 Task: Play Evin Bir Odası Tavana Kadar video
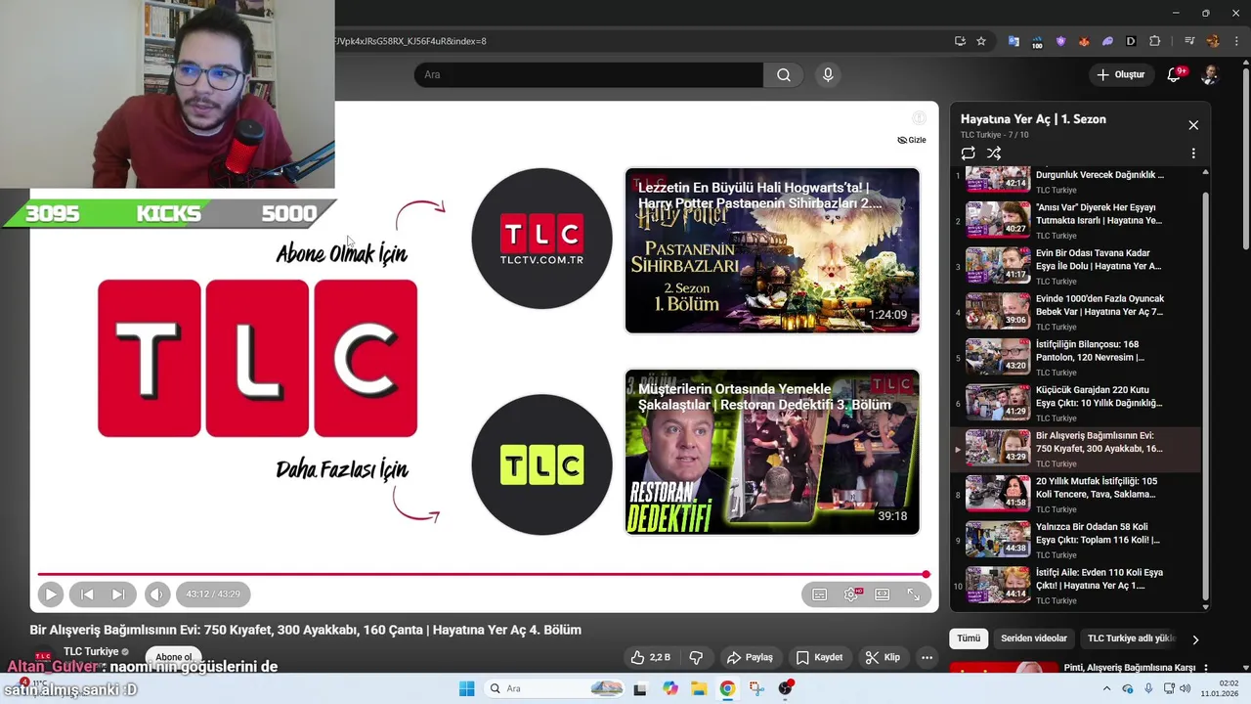[x=1075, y=266]
